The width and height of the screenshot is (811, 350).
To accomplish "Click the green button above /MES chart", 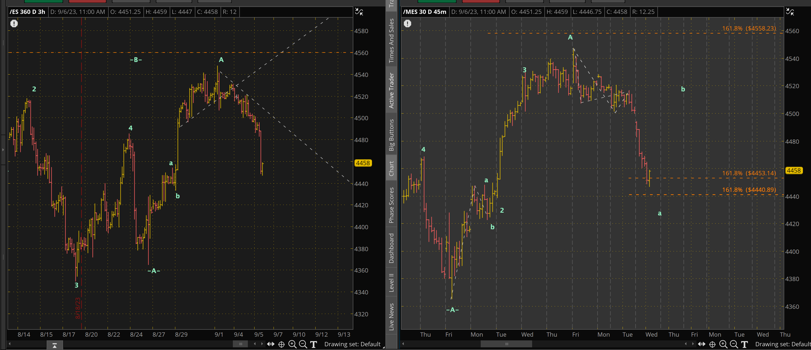I will point(437,1).
